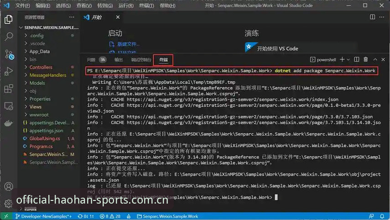Open the Senparc.Weixin.S... file marked M
The image size is (390, 220).
49,154
